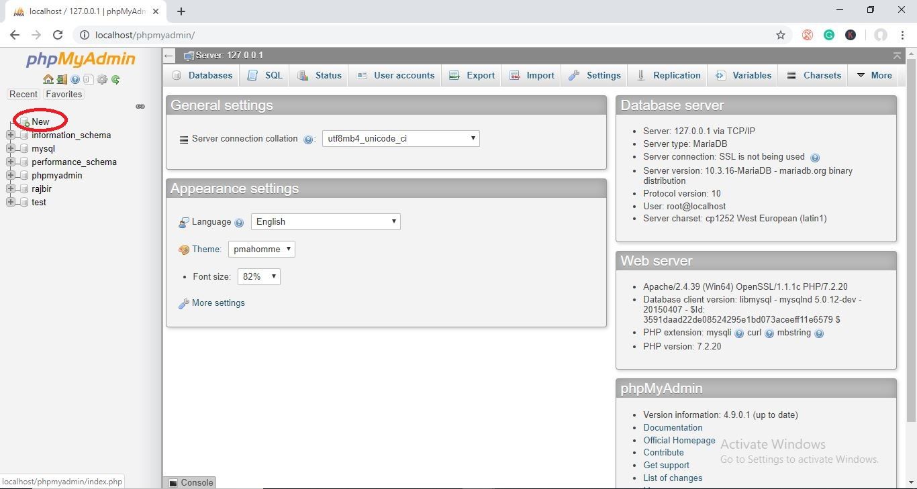This screenshot has width=917, height=489.
Task: Open the Font size dropdown showing 82%
Action: (x=259, y=277)
